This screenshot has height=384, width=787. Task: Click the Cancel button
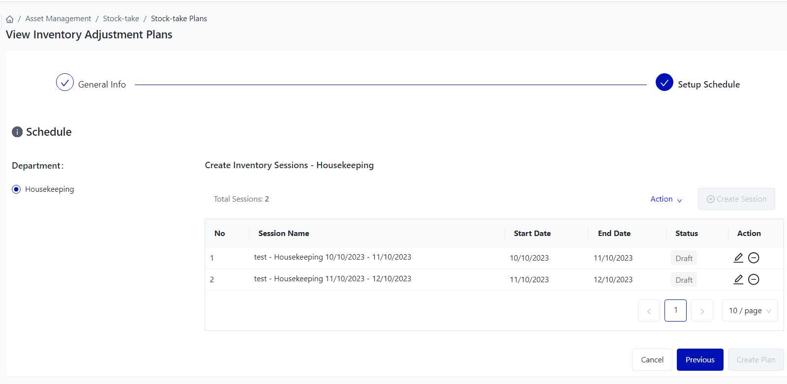pos(652,359)
